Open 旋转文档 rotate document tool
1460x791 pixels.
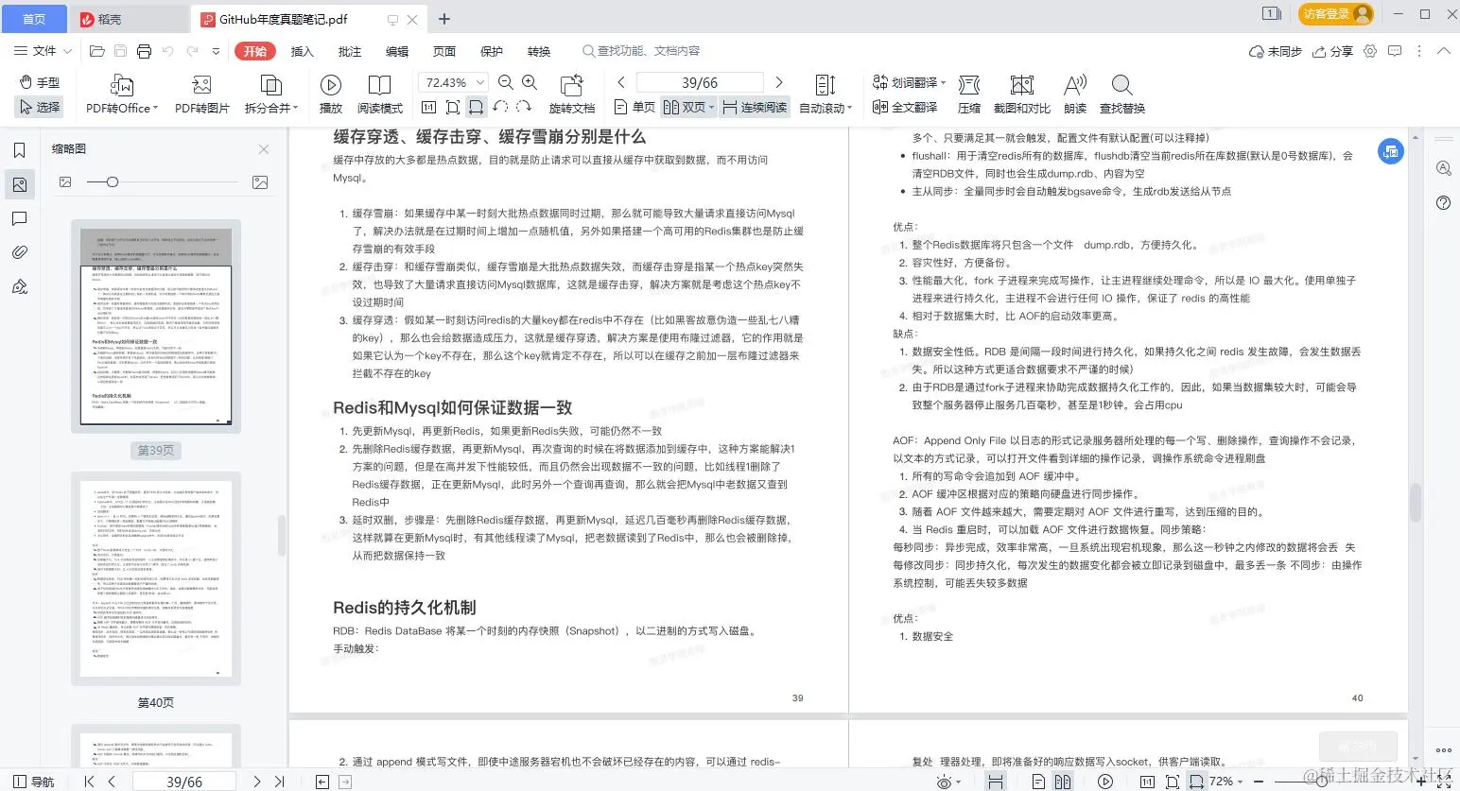click(x=572, y=95)
